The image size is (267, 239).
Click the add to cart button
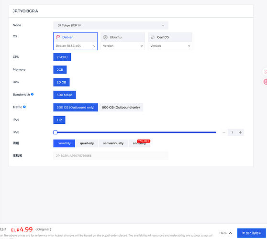[252, 233]
